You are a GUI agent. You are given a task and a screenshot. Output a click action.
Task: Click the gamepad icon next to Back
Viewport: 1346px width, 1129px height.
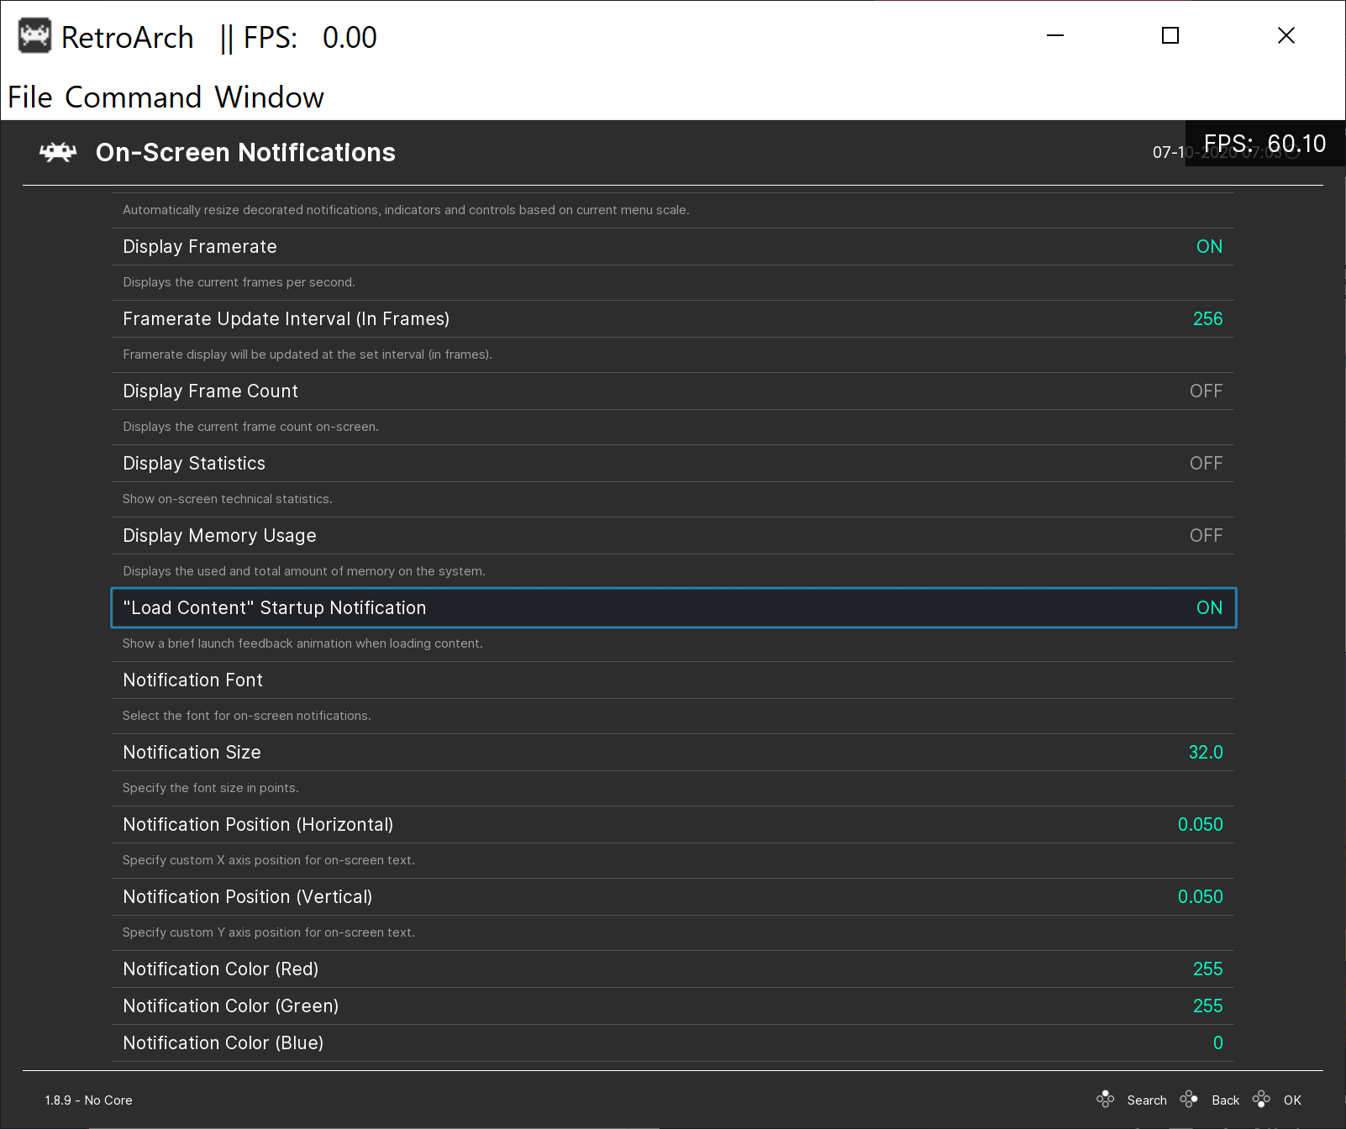(x=1190, y=1099)
